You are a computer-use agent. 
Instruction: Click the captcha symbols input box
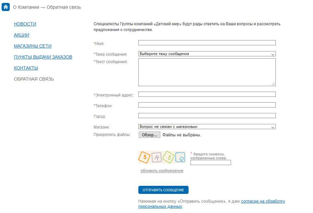[x=211, y=163]
